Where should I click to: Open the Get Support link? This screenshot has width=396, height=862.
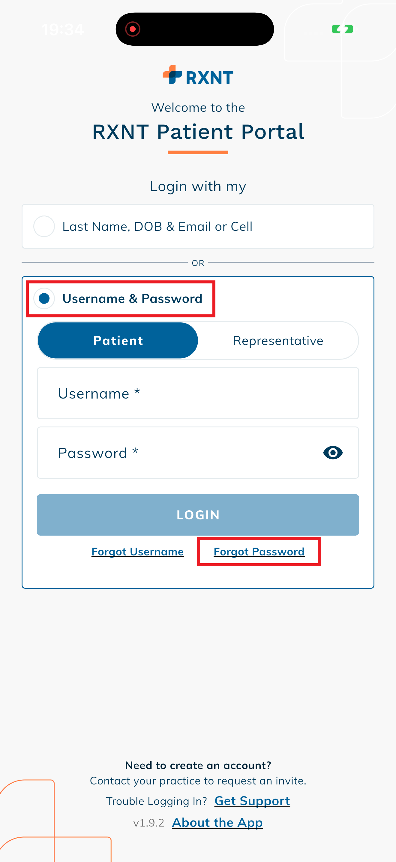point(252,801)
